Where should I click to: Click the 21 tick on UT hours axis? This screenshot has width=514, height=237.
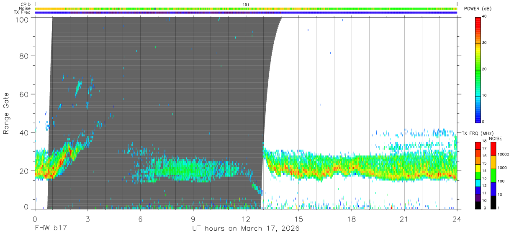tap(404, 219)
